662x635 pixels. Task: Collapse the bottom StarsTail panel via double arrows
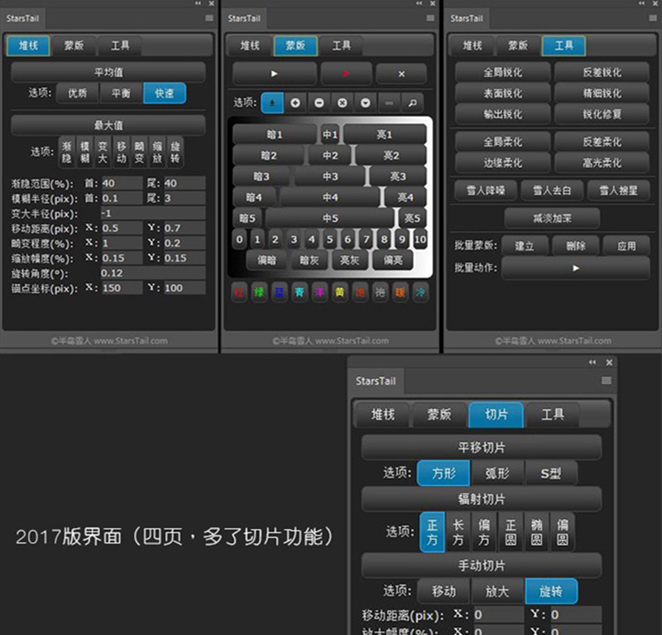[592, 363]
